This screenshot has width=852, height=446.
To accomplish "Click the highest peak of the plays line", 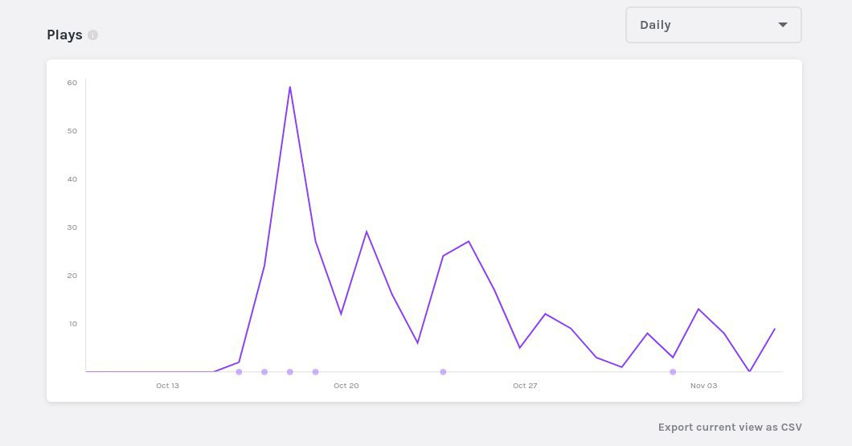I will (x=290, y=87).
